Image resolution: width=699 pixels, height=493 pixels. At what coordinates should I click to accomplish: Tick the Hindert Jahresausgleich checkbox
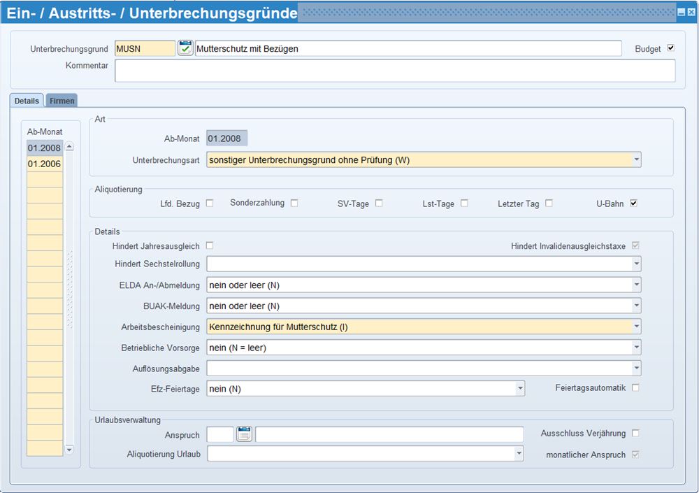pos(210,246)
